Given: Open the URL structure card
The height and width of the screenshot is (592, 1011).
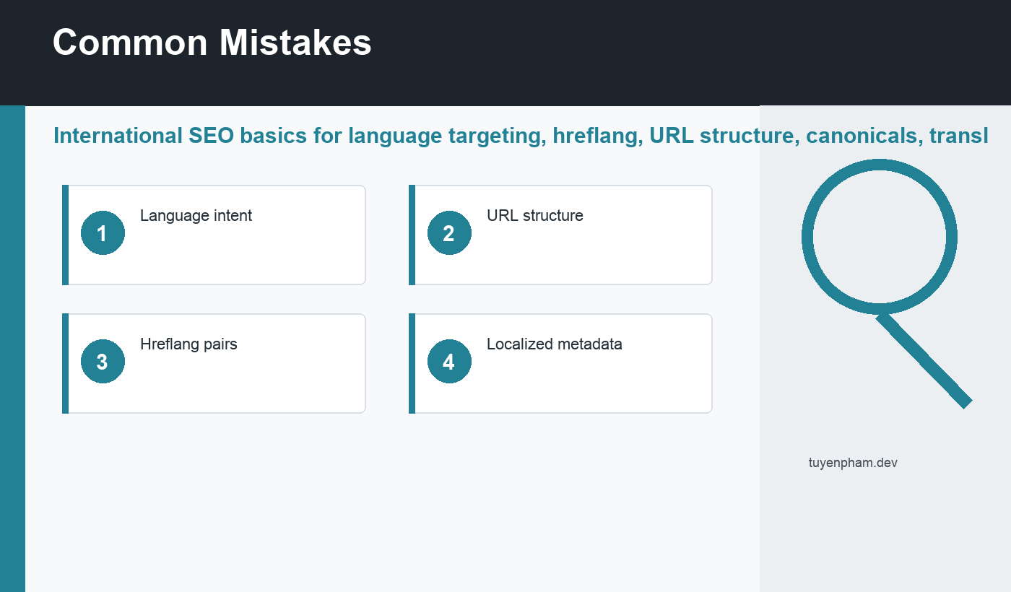Looking at the screenshot, I should pos(560,235).
